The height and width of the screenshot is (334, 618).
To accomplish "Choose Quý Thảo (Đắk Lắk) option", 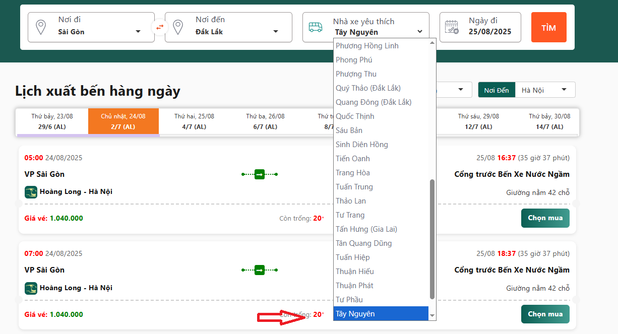I will (381, 88).
